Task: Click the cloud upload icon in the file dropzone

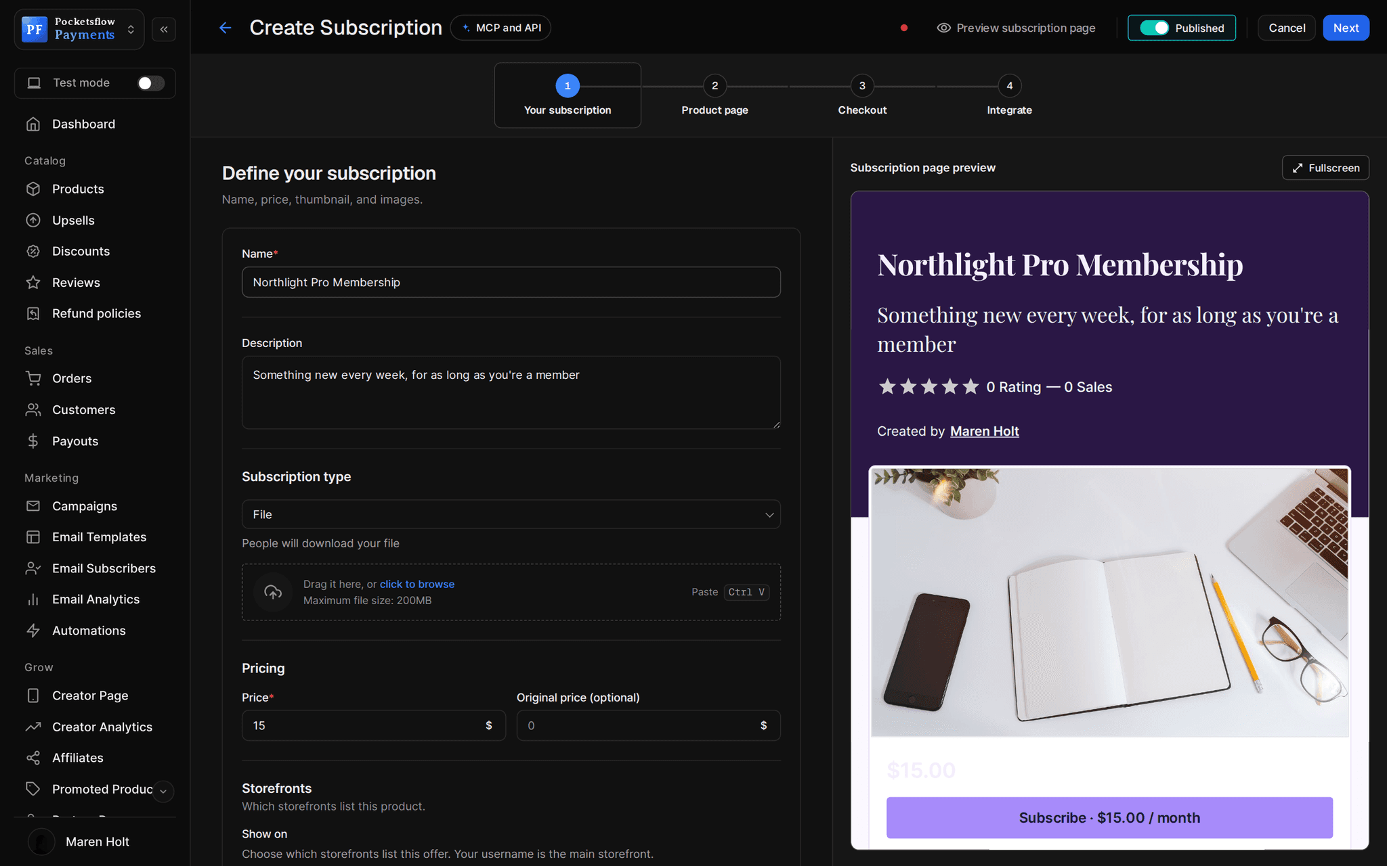Action: [x=273, y=592]
